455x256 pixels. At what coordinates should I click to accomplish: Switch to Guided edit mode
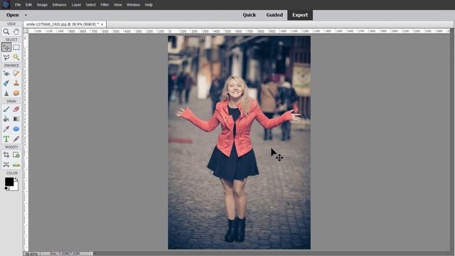[274, 15]
